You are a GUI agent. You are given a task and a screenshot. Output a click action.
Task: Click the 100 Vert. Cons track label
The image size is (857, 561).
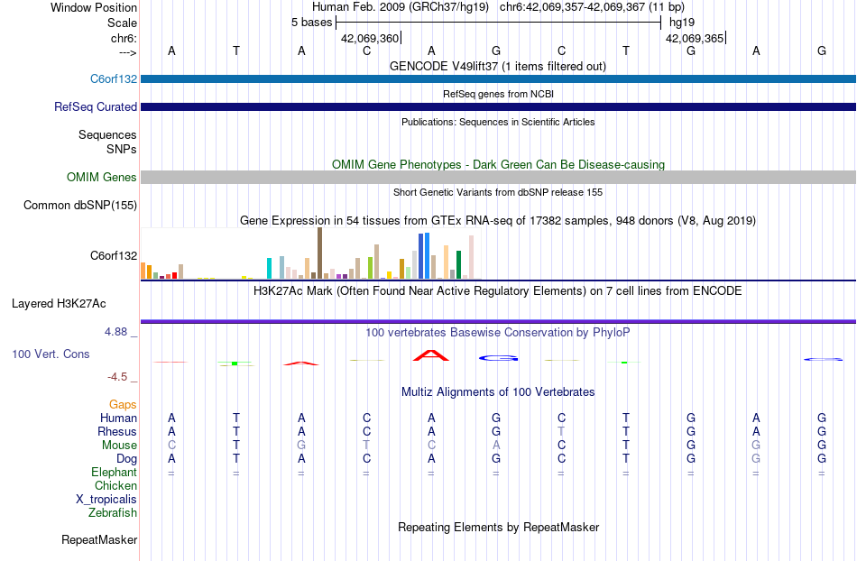tap(51, 354)
